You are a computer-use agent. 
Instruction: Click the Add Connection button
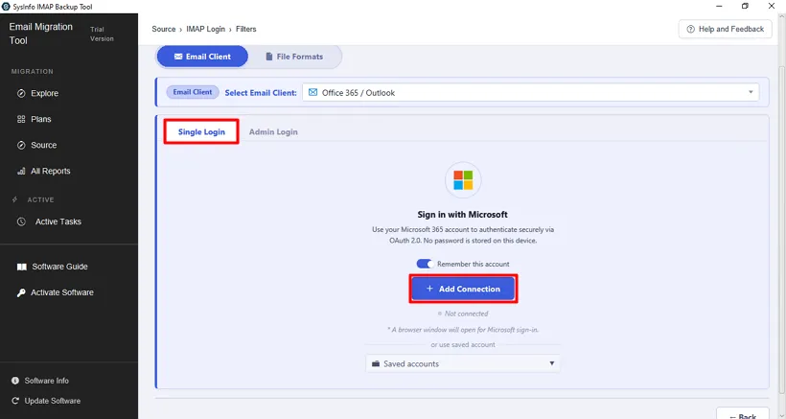pos(463,289)
